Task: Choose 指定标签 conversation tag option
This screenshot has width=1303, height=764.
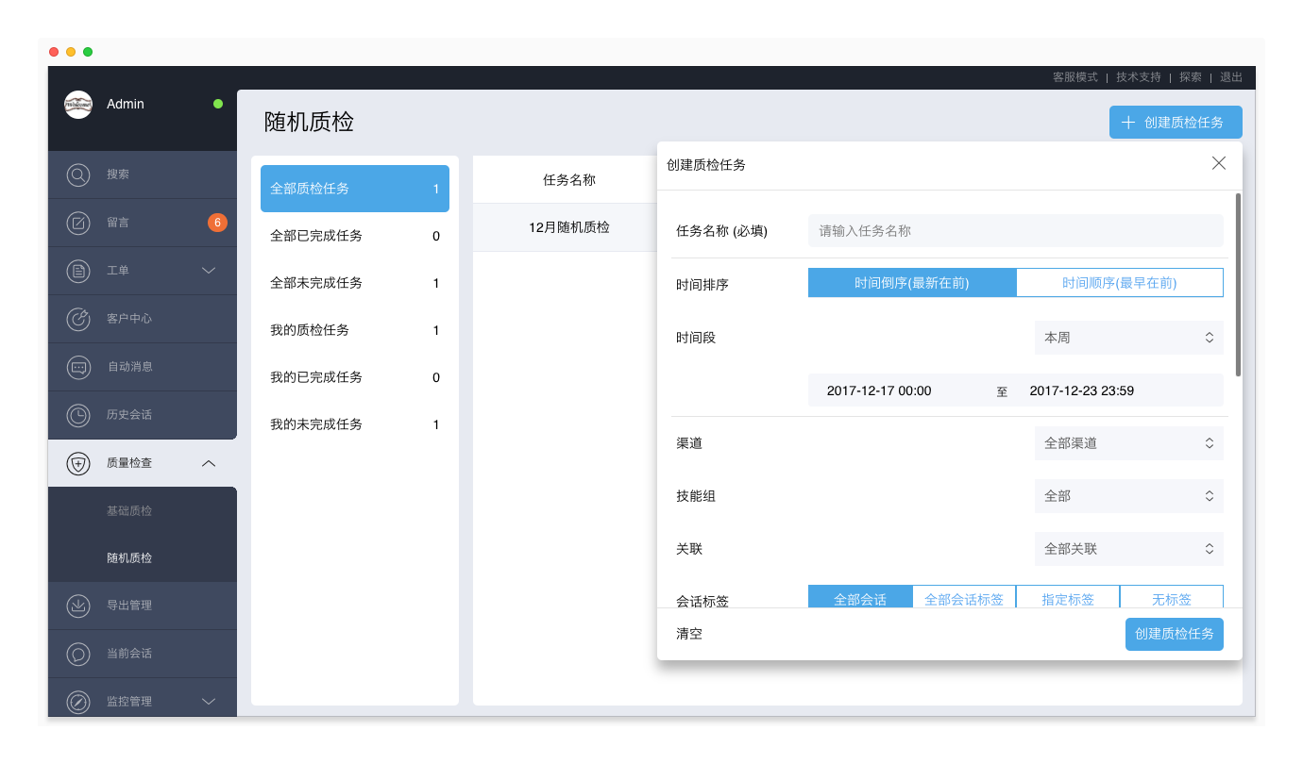Action: tap(1067, 598)
